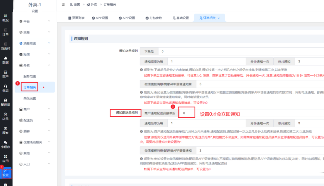This screenshot has width=324, height=186.
Task: Open the 当面付 sidebar icon
Action: [5, 46]
